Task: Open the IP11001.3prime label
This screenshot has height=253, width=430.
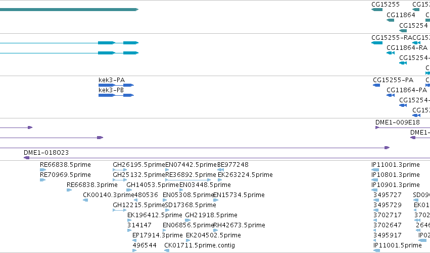Action: (x=396, y=165)
